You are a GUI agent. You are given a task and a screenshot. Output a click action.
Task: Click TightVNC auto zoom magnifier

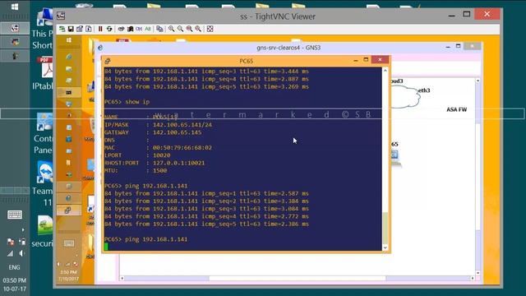198,29
